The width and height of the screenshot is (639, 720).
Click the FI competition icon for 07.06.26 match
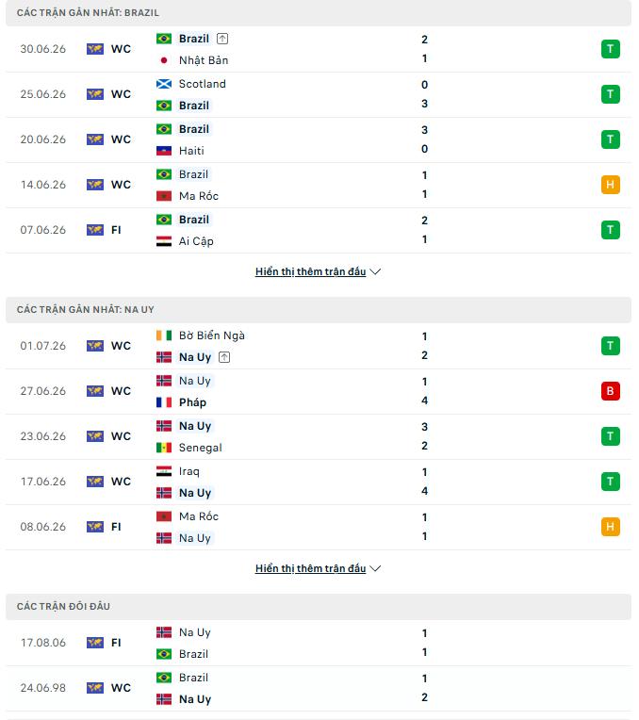tap(95, 230)
